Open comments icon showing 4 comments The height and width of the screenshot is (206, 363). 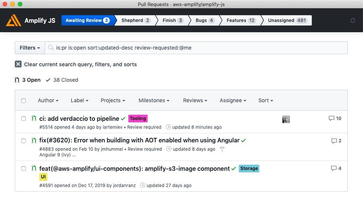(x=333, y=168)
